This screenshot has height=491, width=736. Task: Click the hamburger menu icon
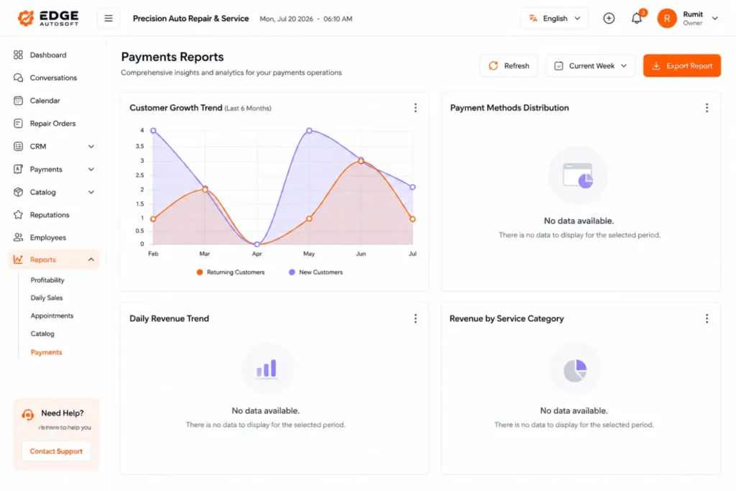click(x=109, y=18)
